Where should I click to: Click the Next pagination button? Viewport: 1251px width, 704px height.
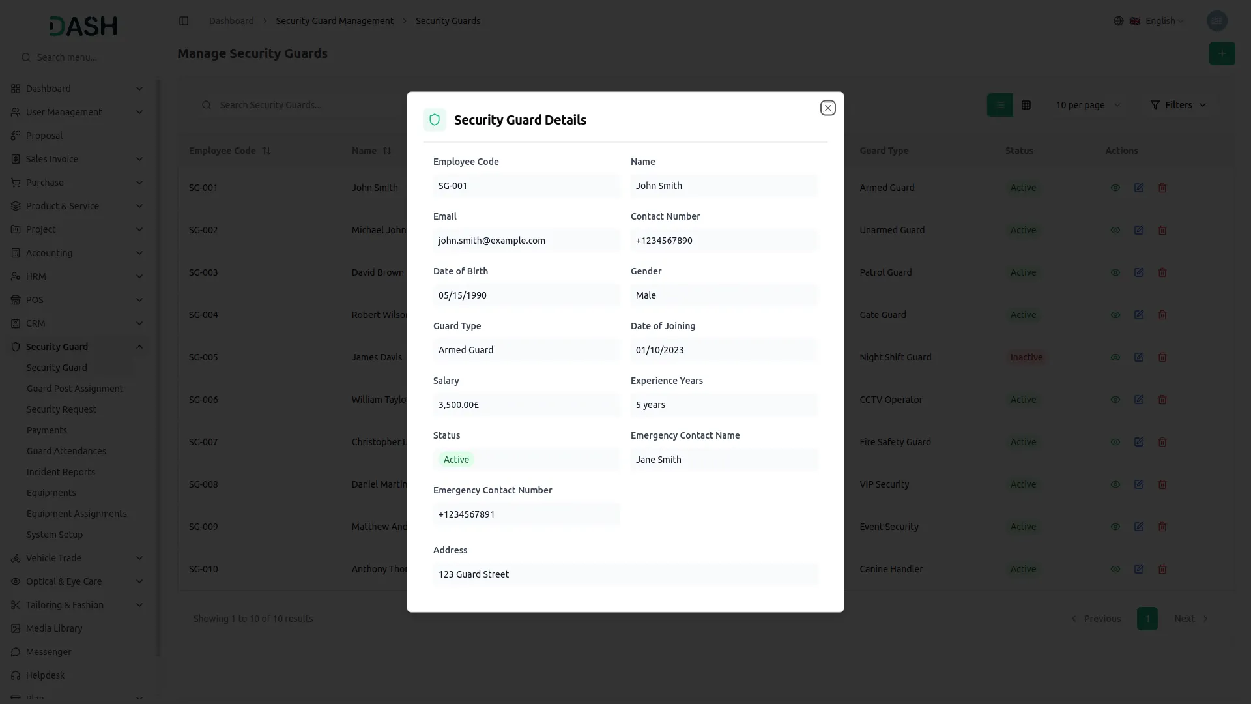point(1190,619)
